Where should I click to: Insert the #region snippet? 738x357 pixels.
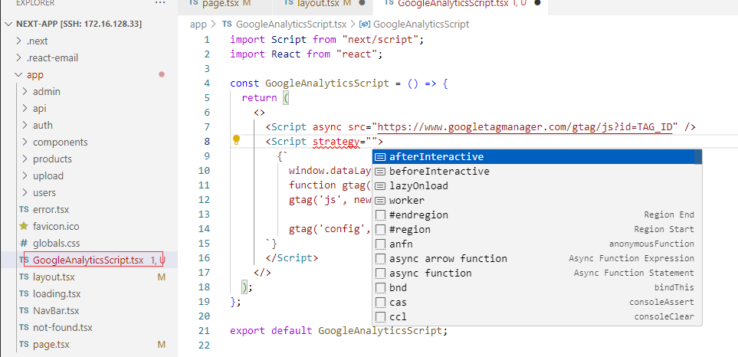click(536, 230)
